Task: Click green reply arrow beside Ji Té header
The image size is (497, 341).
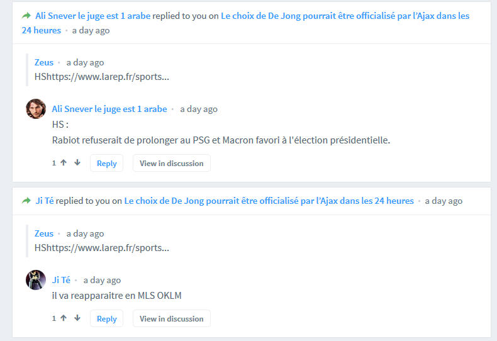Action: click(26, 201)
